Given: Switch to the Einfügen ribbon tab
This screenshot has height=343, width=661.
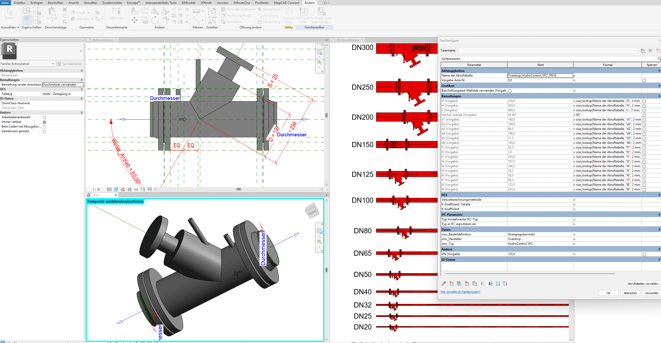Looking at the screenshot, I should (x=37, y=3).
